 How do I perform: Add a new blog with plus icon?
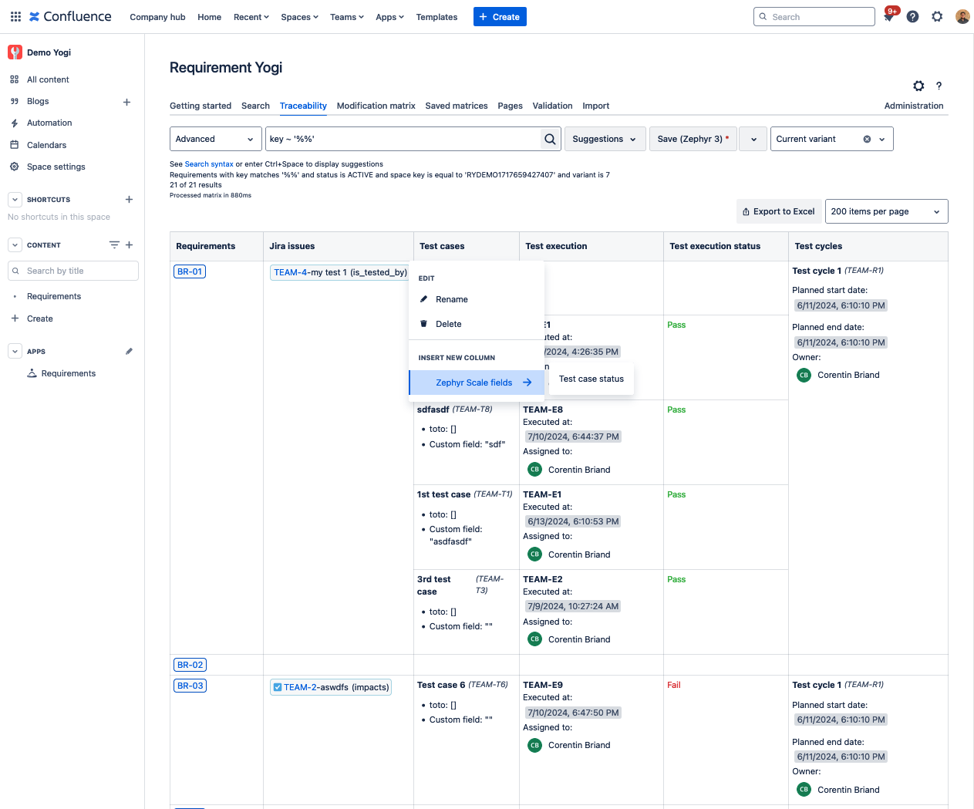pyautogui.click(x=126, y=102)
